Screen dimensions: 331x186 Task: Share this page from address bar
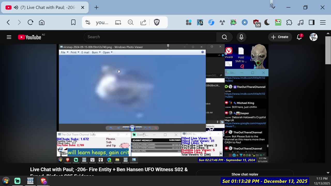click(143, 22)
